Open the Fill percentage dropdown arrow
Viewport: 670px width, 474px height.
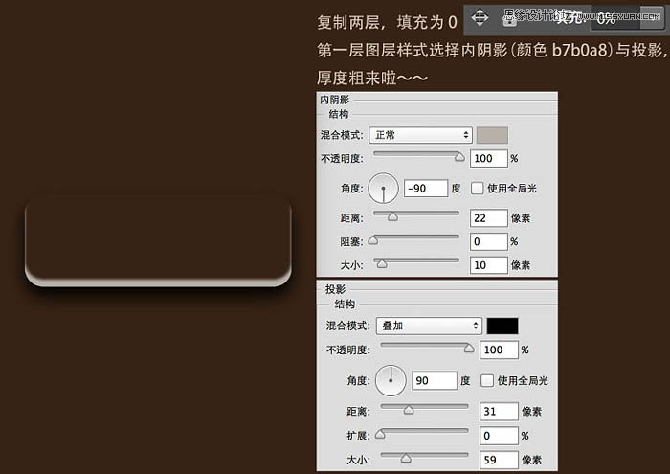[x=652, y=17]
